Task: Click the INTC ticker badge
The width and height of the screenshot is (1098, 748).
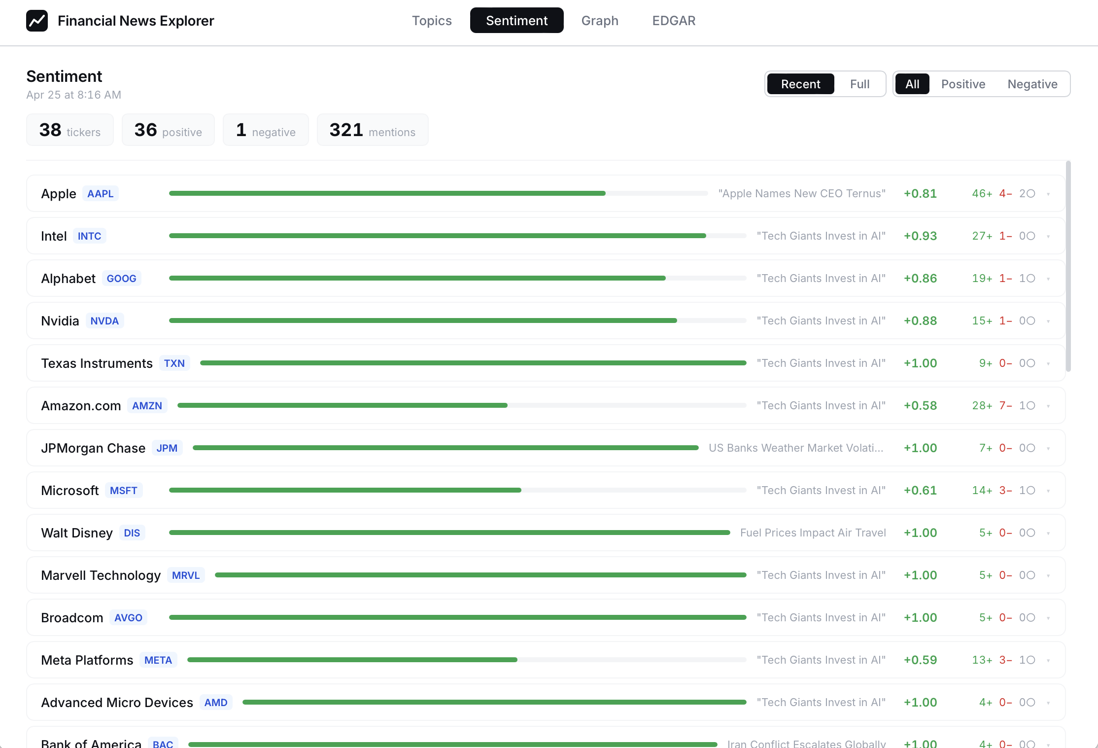Action: pos(89,236)
